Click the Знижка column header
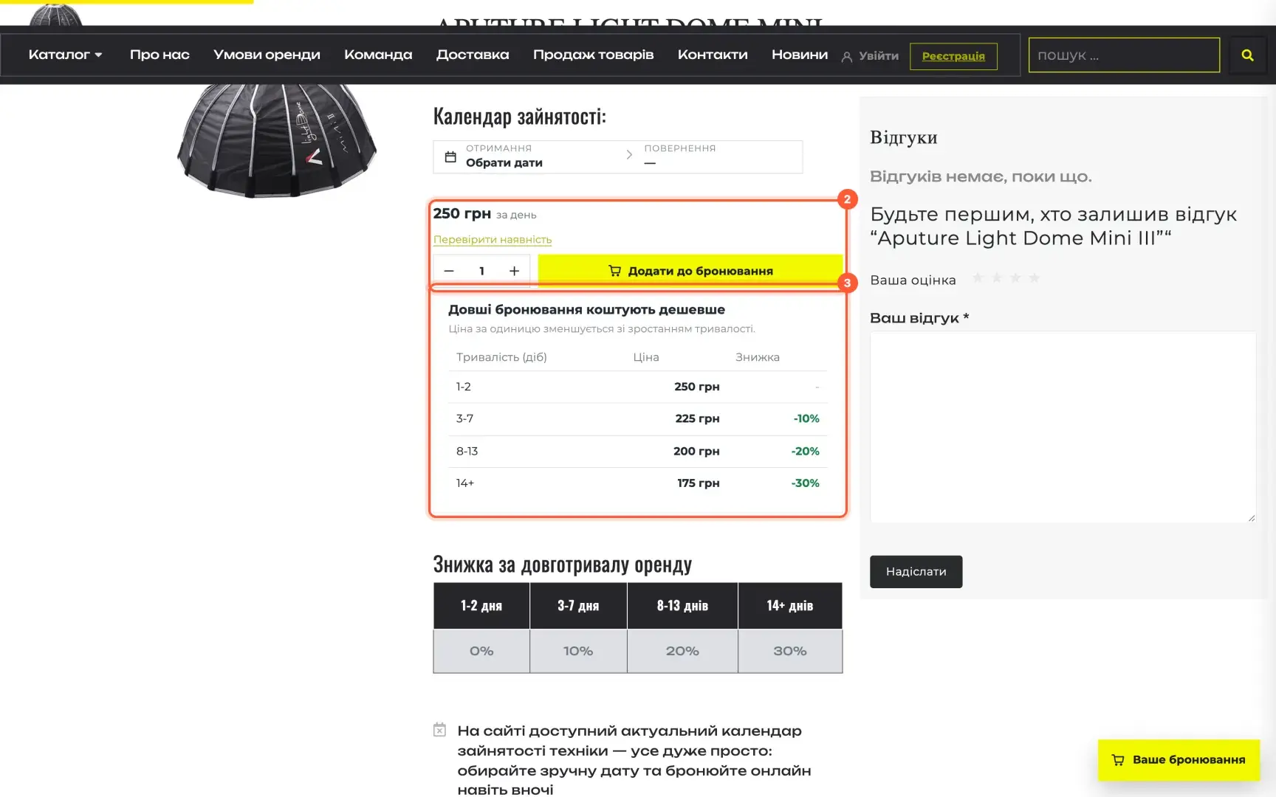The height and width of the screenshot is (797, 1276). tap(758, 357)
